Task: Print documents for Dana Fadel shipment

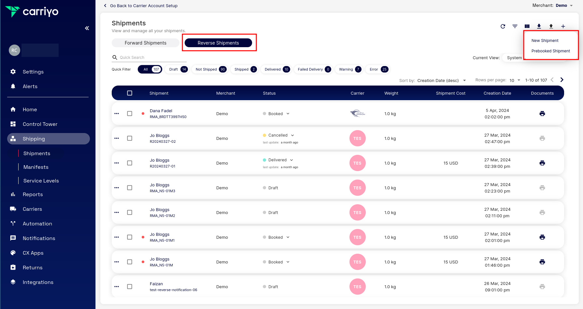Action: (x=542, y=114)
